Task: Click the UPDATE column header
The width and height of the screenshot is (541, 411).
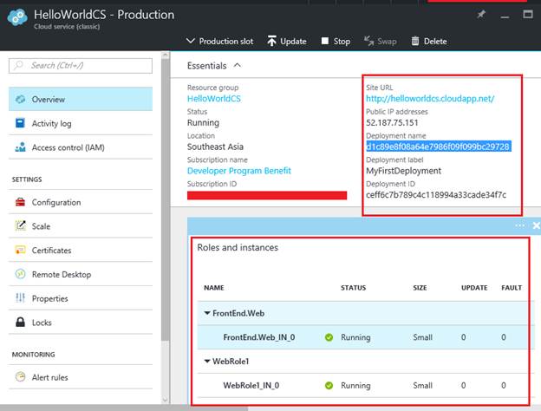Action: pyautogui.click(x=474, y=288)
